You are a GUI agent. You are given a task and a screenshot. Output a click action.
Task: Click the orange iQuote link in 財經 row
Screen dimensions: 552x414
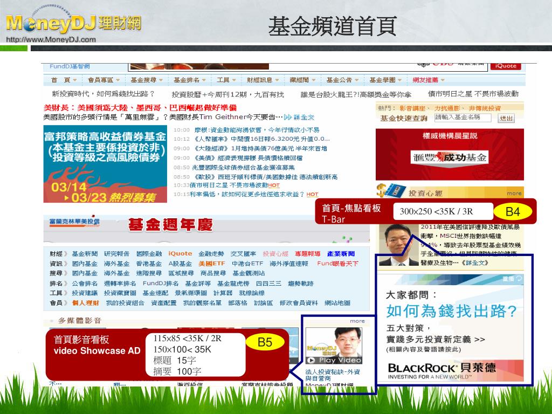click(x=180, y=254)
